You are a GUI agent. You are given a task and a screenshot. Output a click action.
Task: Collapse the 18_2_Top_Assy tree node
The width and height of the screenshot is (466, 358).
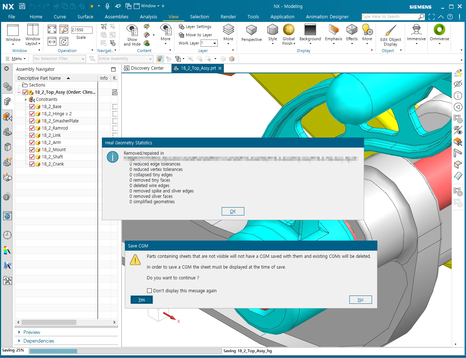pos(19,92)
